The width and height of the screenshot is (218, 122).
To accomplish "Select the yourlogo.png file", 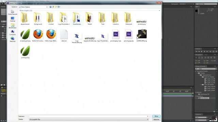I will 25,52.
